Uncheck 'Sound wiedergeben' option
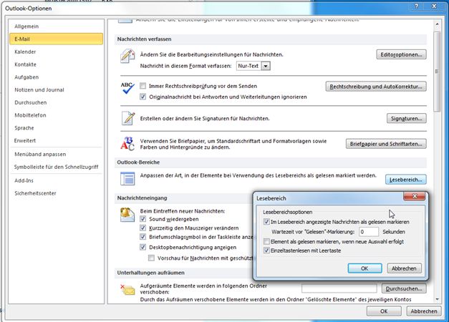 pos(143,221)
